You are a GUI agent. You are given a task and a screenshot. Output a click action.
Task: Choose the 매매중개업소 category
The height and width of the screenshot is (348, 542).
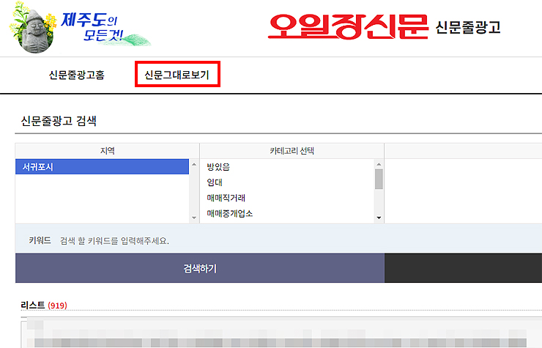230,213
